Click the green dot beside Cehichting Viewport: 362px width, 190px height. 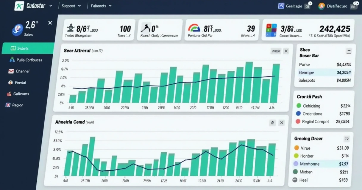coord(299,106)
